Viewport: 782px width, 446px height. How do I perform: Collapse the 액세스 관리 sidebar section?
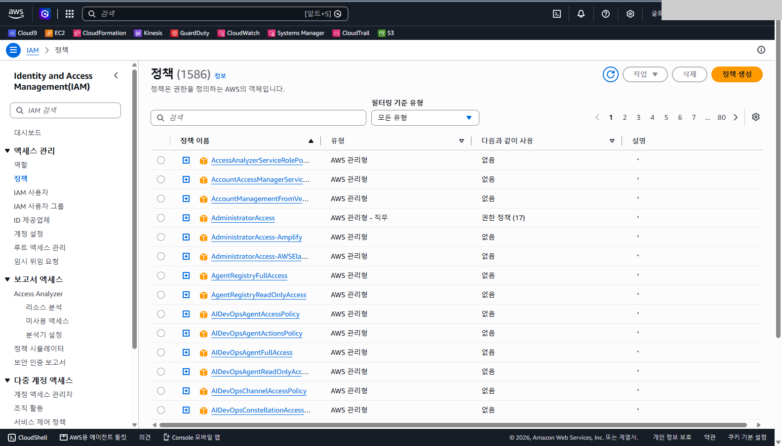(7, 151)
